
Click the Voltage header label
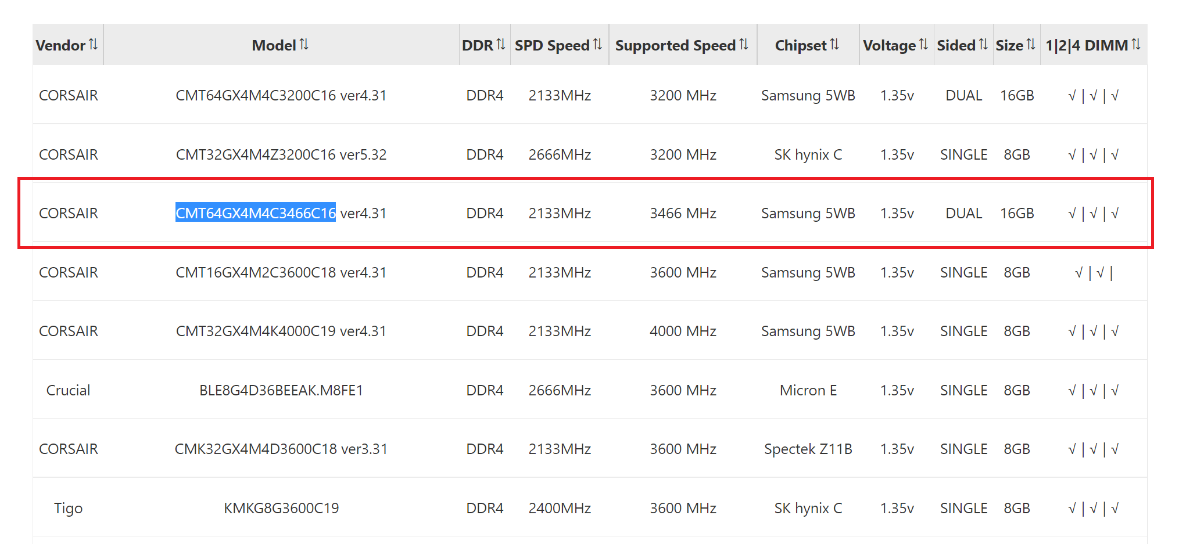889,45
